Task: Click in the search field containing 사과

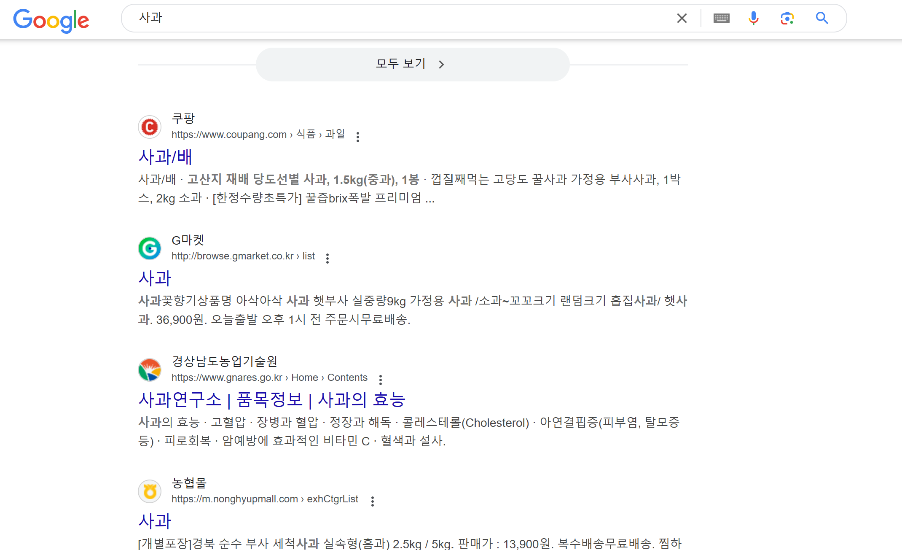Action: point(396,18)
